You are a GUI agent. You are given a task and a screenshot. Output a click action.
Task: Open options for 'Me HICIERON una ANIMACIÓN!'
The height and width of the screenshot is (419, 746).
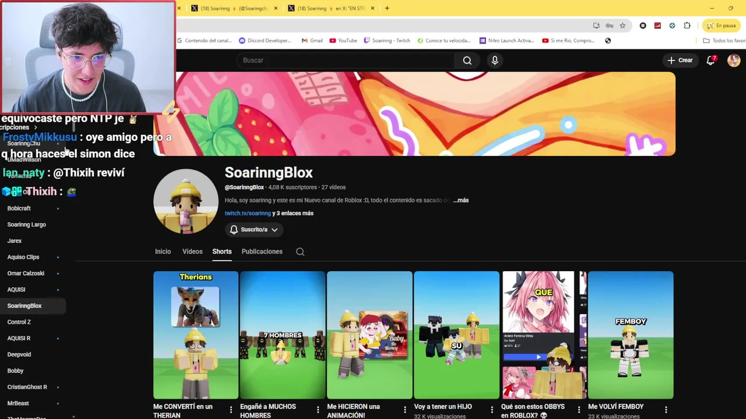click(x=404, y=410)
